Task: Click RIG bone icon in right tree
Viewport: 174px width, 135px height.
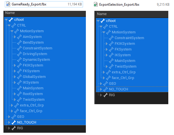Action: click(106, 95)
